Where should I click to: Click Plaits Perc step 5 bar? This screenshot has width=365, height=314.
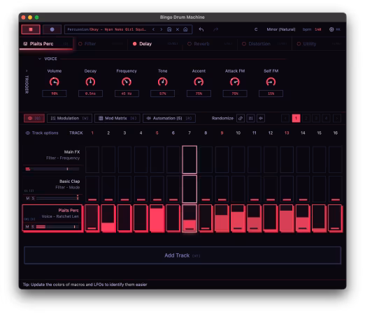click(157, 218)
